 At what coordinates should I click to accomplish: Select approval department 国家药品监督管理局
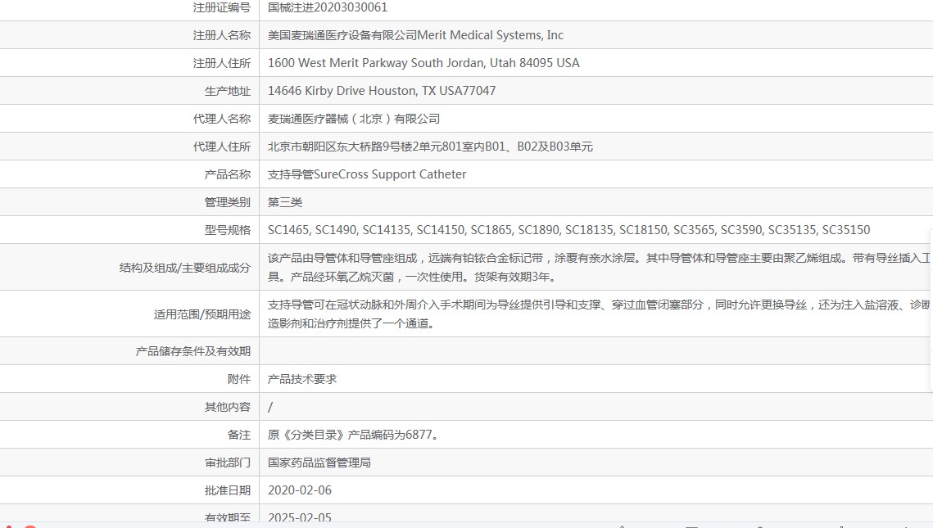(319, 463)
